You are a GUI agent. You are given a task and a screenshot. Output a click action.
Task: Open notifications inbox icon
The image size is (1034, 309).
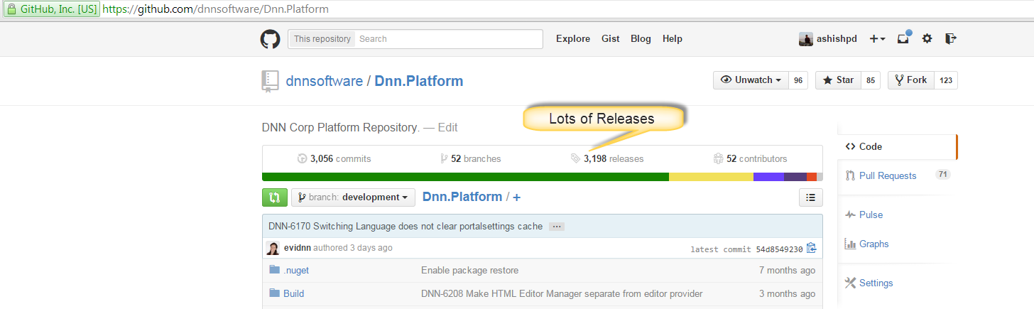pyautogui.click(x=903, y=38)
